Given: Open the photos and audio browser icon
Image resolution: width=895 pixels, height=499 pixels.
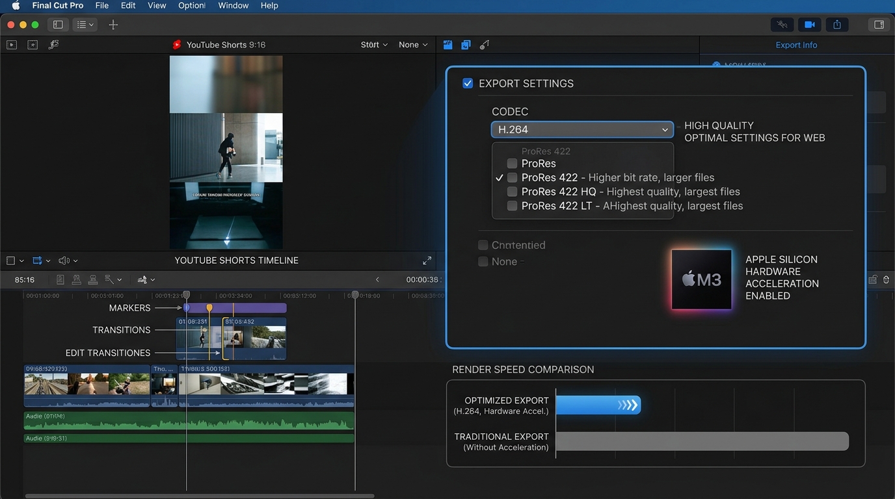Looking at the screenshot, I should (x=33, y=45).
